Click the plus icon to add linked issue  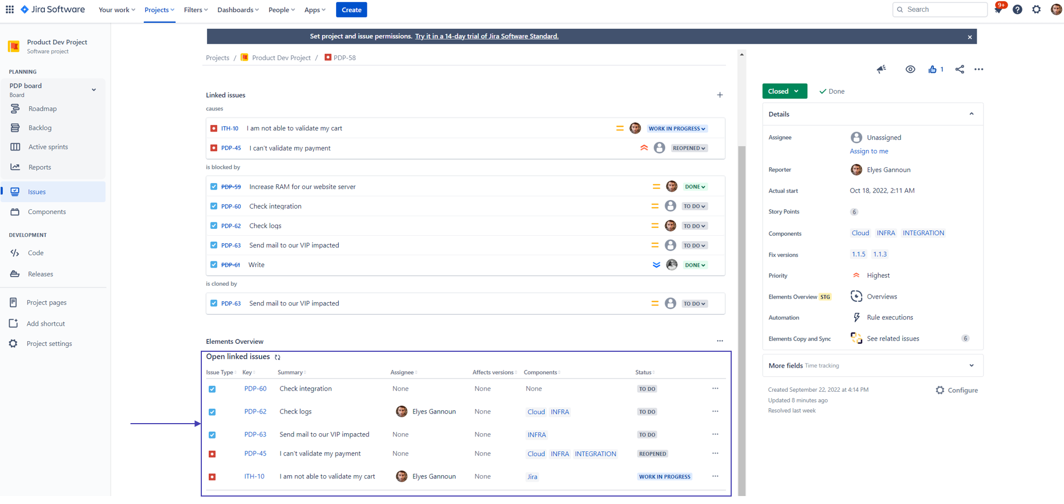719,95
